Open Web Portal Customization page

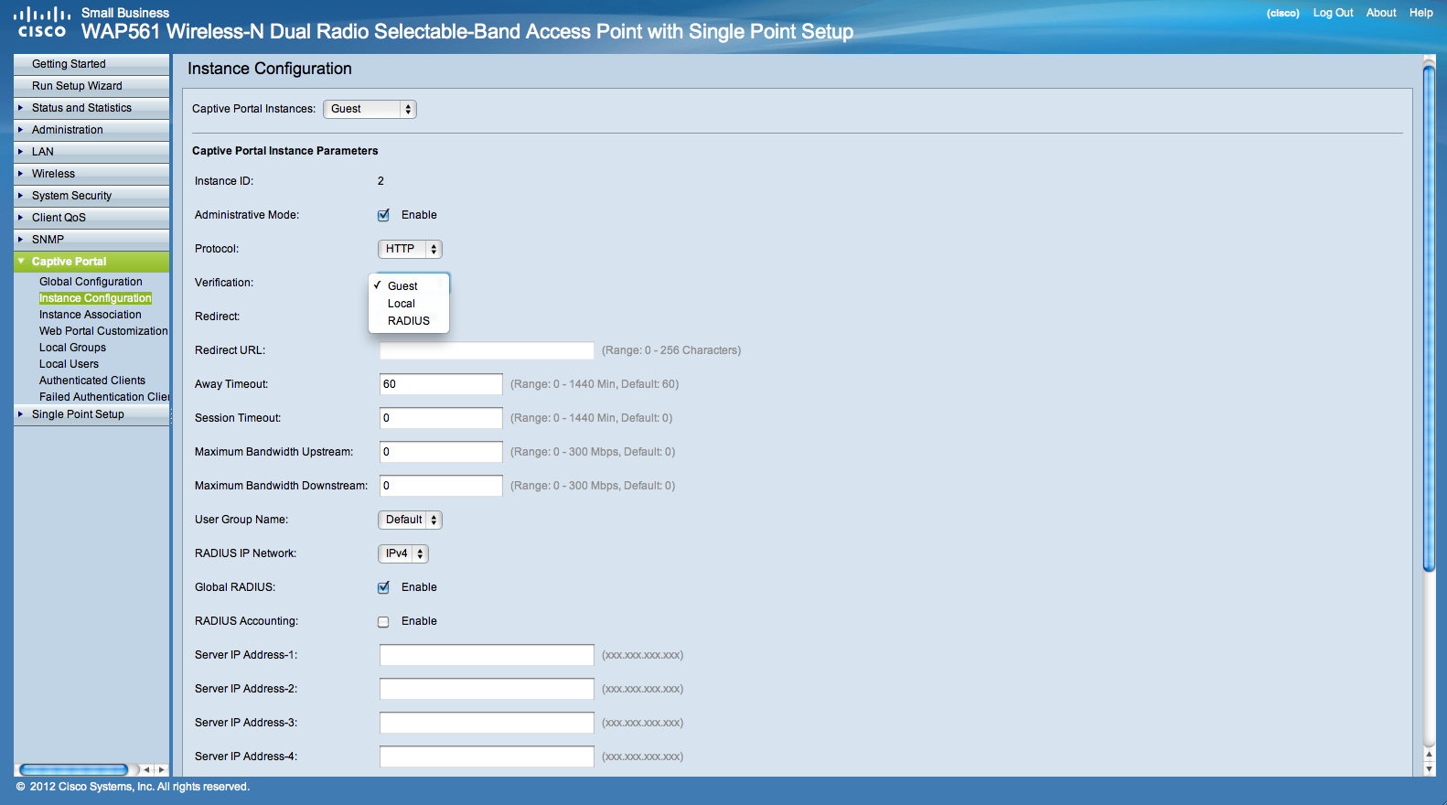[103, 331]
